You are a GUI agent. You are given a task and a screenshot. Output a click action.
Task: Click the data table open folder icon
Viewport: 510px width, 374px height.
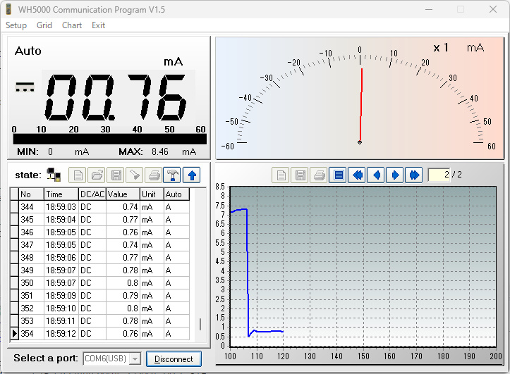[x=96, y=175]
